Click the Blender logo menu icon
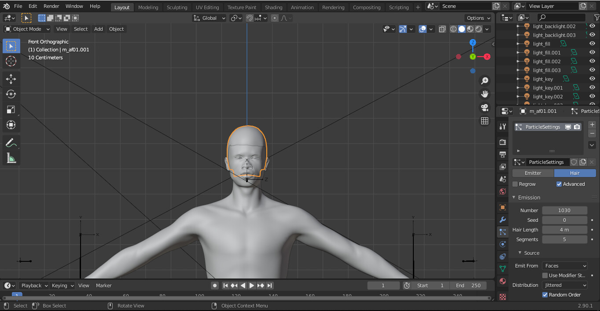This screenshot has height=311, width=600. click(7, 6)
